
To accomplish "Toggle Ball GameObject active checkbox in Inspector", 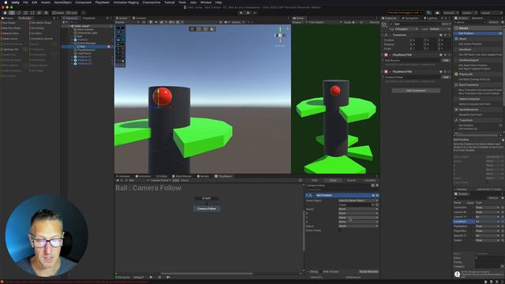I will [391, 24].
